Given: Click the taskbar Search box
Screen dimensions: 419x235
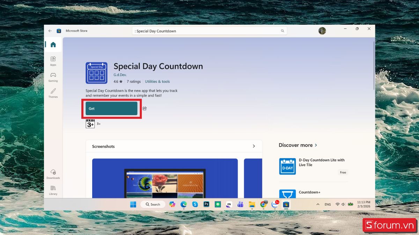Looking at the screenshot, I should pos(153,204).
